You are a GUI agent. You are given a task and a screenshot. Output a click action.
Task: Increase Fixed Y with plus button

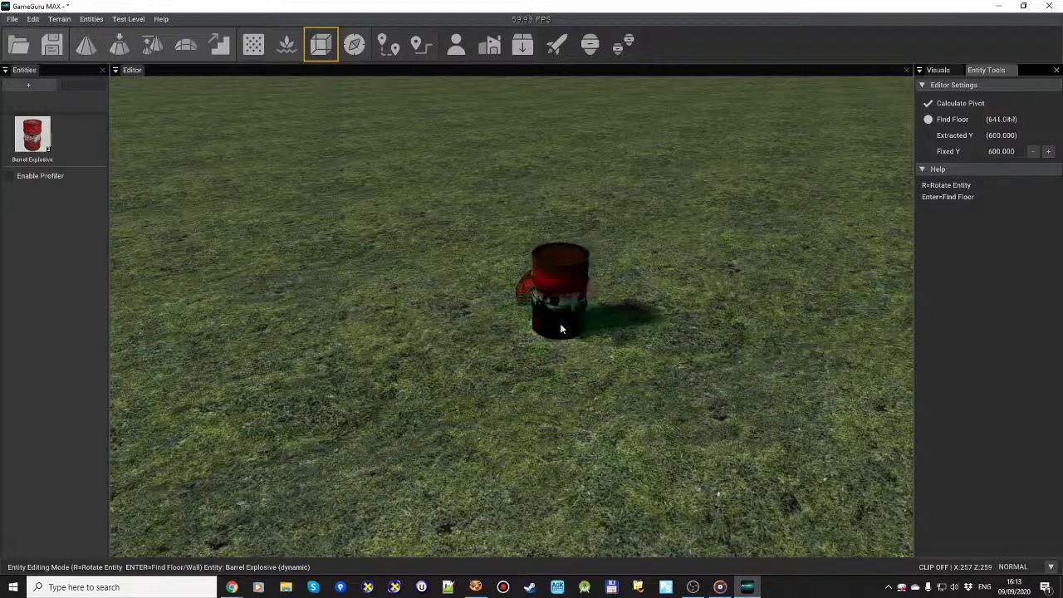click(1048, 152)
